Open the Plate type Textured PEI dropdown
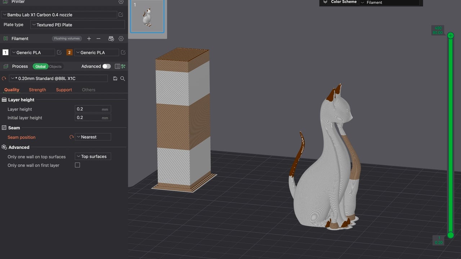 tap(77, 24)
